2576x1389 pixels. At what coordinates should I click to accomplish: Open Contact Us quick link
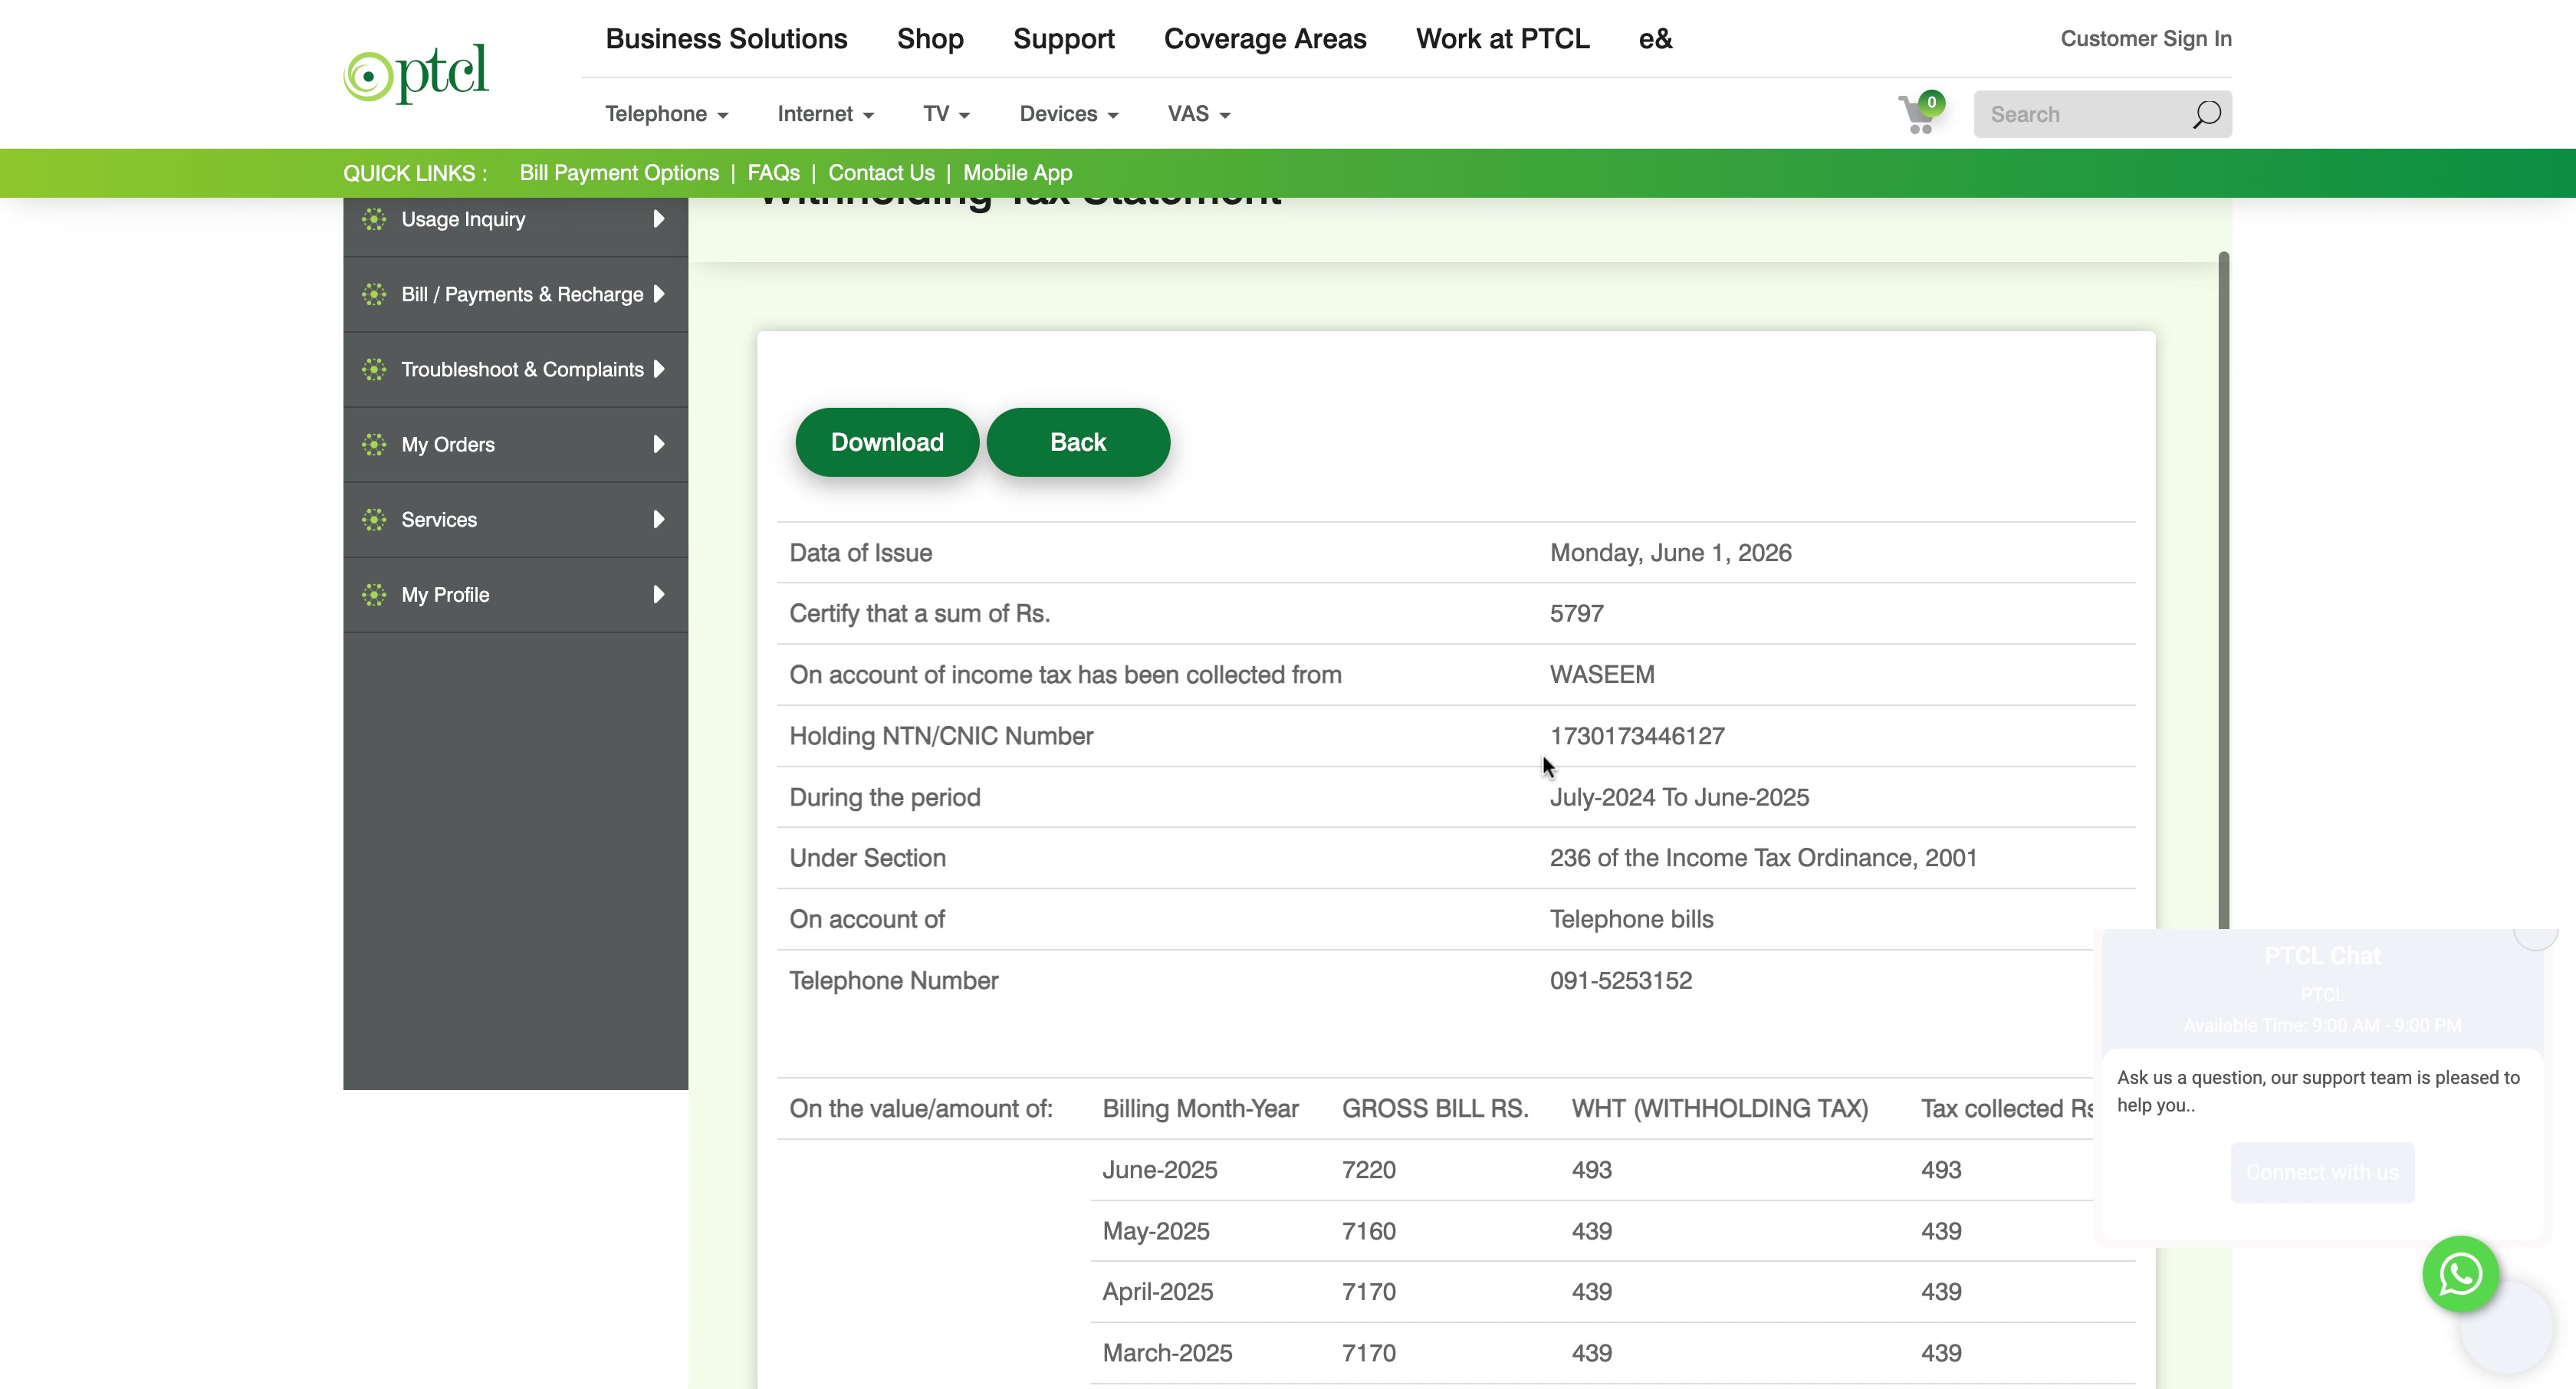point(881,173)
